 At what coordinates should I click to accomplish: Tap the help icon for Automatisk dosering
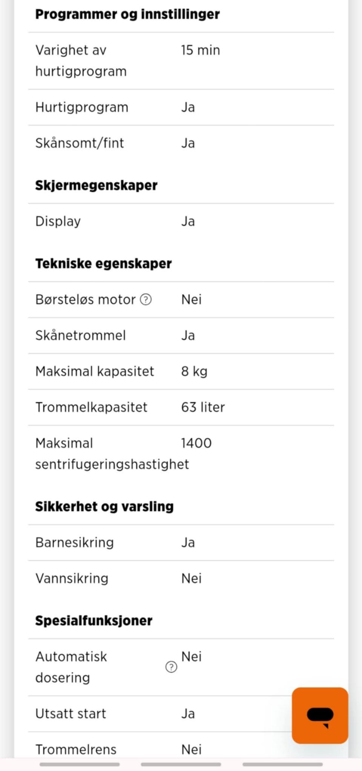tap(171, 667)
